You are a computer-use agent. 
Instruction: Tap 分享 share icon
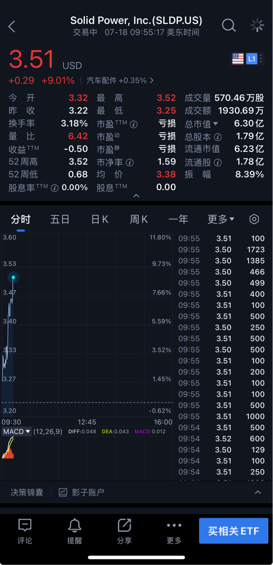tap(125, 526)
